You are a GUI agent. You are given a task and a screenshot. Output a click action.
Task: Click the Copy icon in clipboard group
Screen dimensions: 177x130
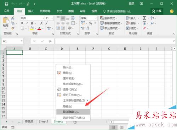13,23
